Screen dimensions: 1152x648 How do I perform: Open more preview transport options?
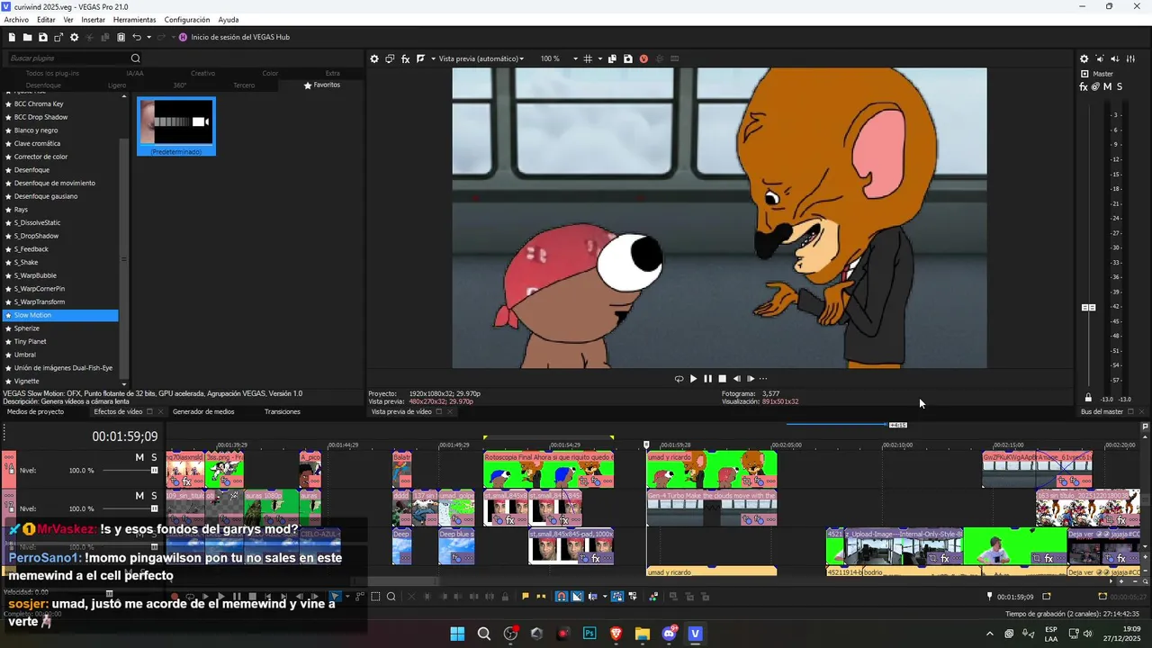[763, 379]
